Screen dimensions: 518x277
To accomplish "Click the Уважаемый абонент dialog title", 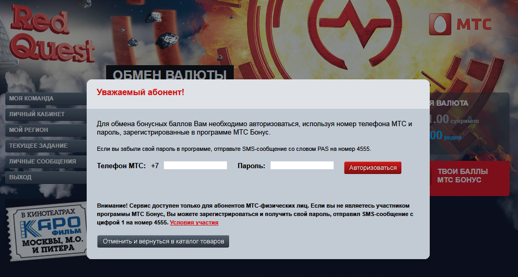I will [140, 93].
